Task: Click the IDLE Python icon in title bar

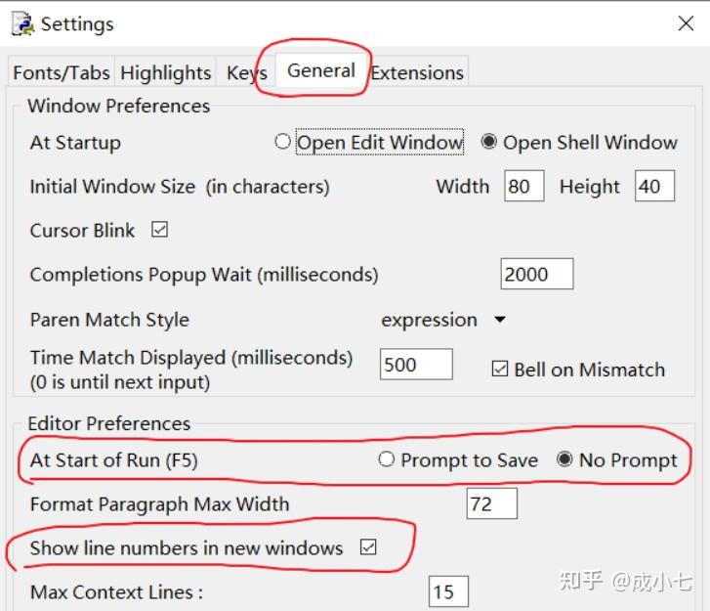Action: [22, 23]
